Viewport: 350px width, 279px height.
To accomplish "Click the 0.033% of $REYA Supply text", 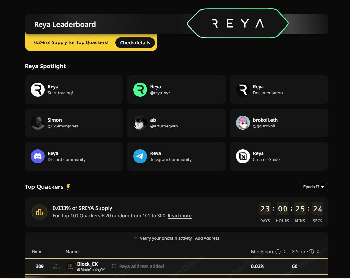I will pos(82,208).
